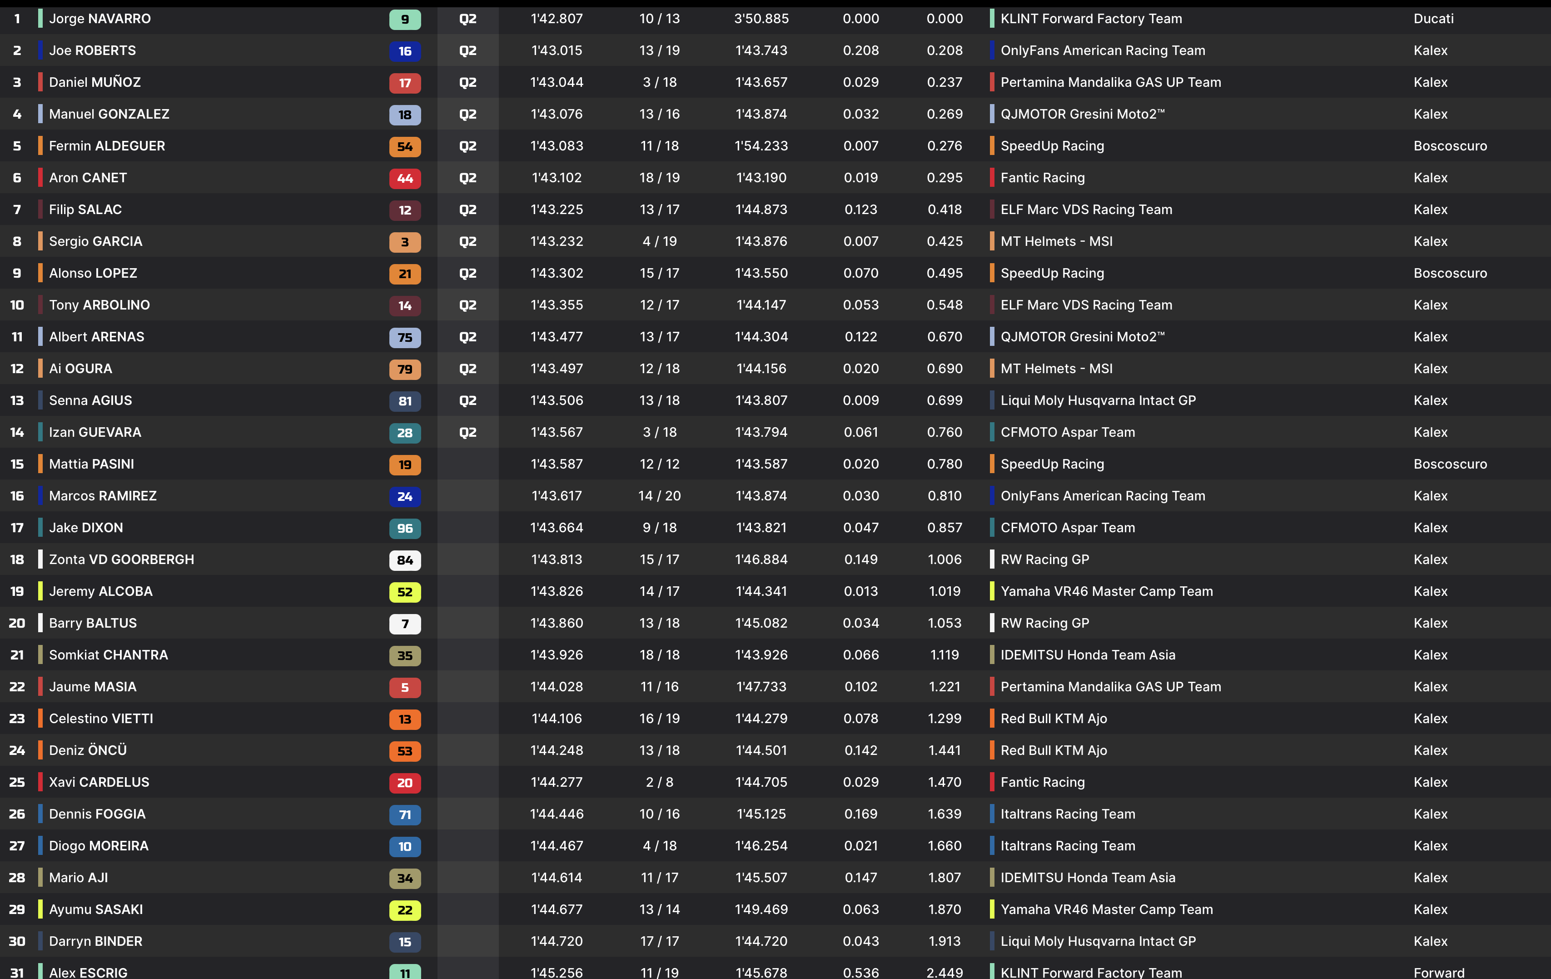Click Jeremy Alcoba's yellow 52 badge
Image resolution: width=1551 pixels, height=979 pixels.
point(404,592)
